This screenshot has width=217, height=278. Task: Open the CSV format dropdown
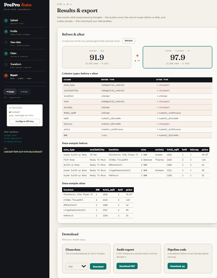tap(77, 267)
